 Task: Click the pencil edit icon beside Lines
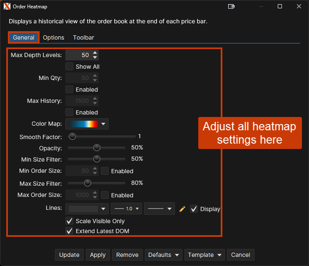coord(182,209)
